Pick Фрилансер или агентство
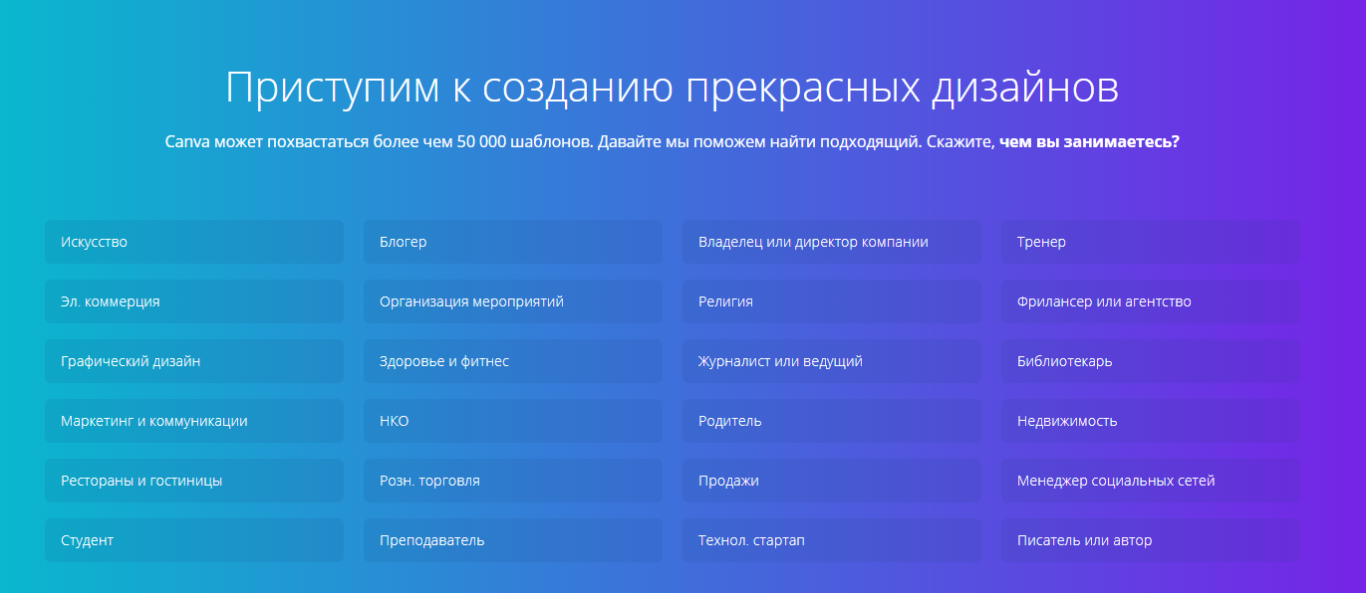The height and width of the screenshot is (593, 1366). 1151,301
